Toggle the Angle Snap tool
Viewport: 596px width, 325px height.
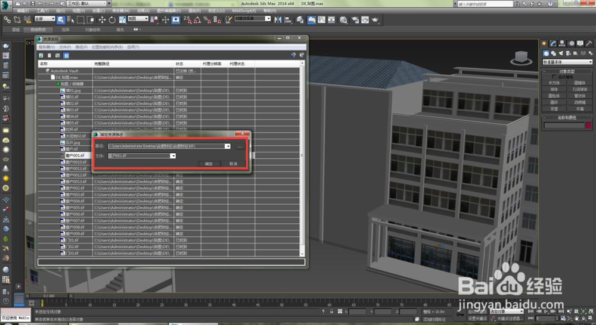click(x=197, y=20)
